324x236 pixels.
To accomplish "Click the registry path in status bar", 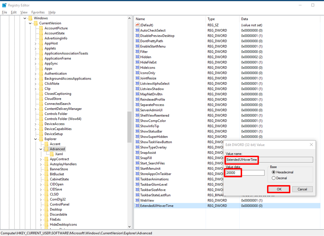I will click(77, 233).
